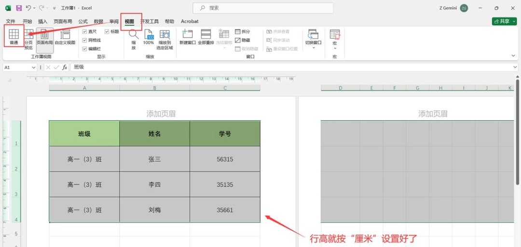Confirm formula entry with the checkmark icon
The image size is (521, 247).
(x=56, y=67)
